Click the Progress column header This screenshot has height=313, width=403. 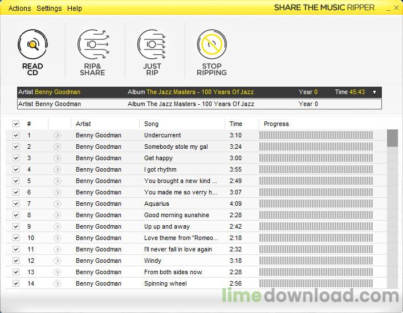(x=276, y=124)
